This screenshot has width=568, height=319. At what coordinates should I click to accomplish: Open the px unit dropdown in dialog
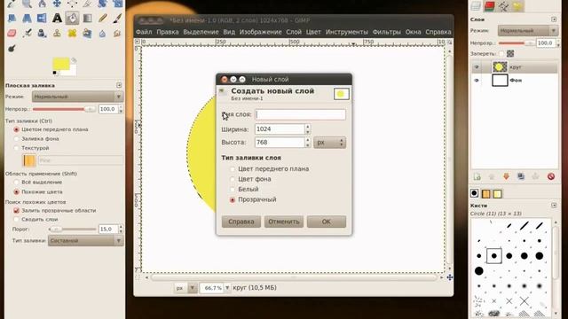tap(329, 143)
